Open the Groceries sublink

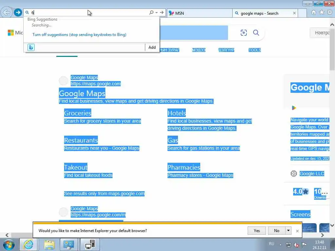pyautogui.click(x=78, y=113)
